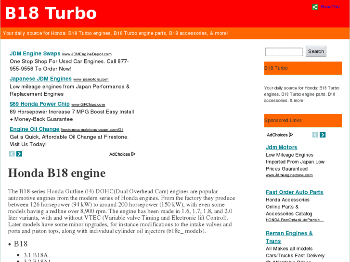This screenshot has height=262, width=350.
Task: Visit firestonecompleteautocare.com/Oil link
Action: (92, 129)
